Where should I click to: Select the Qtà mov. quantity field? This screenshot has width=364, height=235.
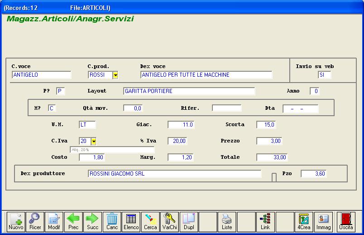tap(133, 108)
